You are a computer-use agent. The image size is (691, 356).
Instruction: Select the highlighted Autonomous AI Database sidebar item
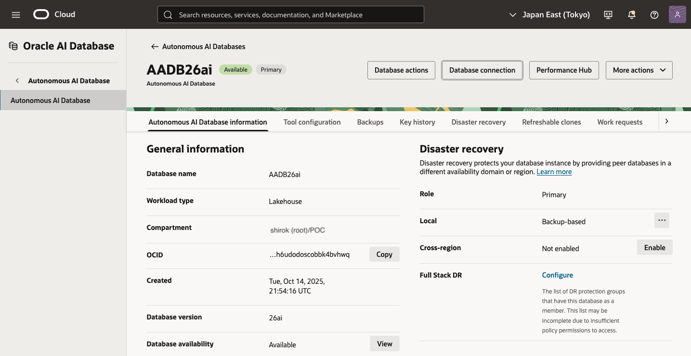pos(63,100)
